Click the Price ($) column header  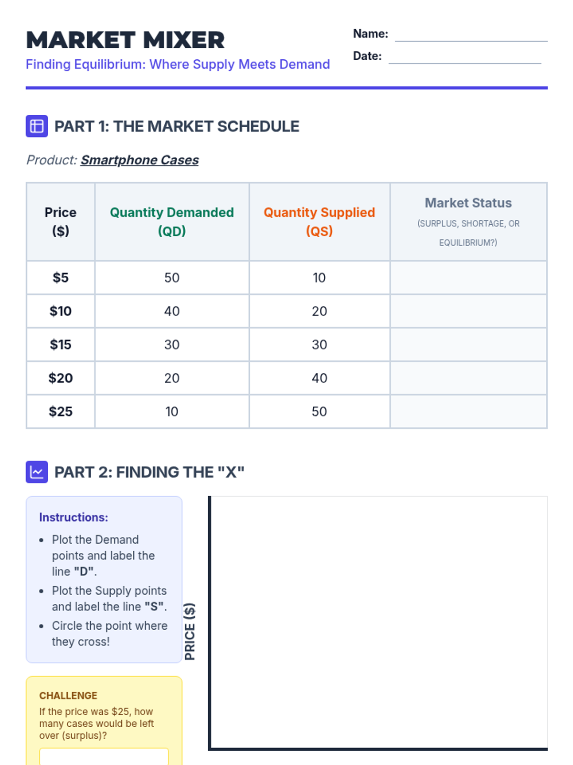tap(61, 221)
